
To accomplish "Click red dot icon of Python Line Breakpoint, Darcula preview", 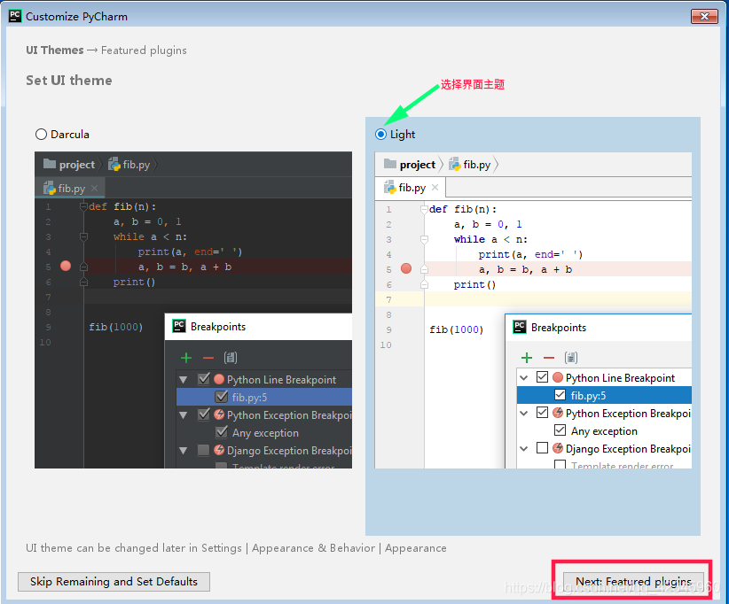I will coord(219,379).
